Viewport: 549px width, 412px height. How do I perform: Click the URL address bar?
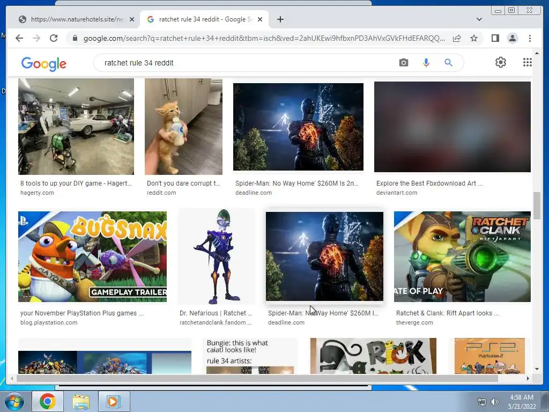click(264, 38)
